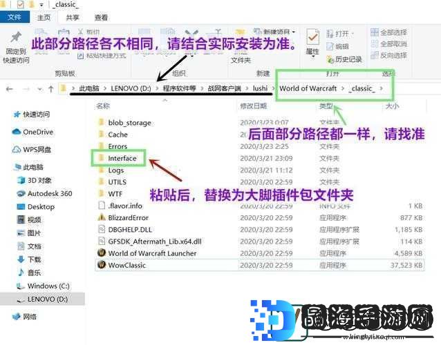
Task: Open the 打开 dropdown button
Action: click(340, 34)
